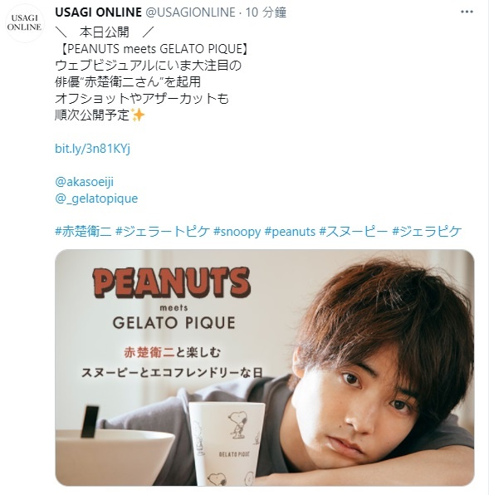Open the @akasoeiji mention

(x=84, y=182)
